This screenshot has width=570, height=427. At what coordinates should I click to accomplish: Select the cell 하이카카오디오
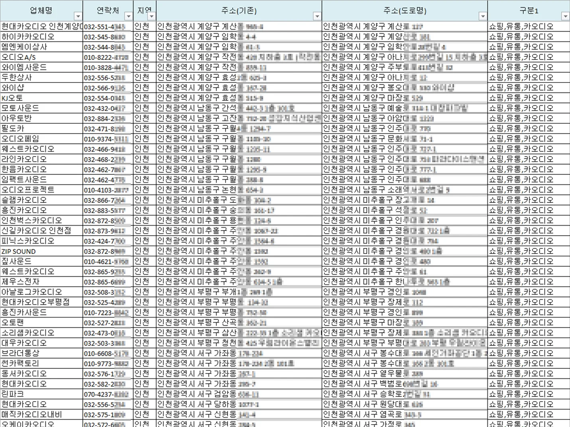(x=41, y=37)
